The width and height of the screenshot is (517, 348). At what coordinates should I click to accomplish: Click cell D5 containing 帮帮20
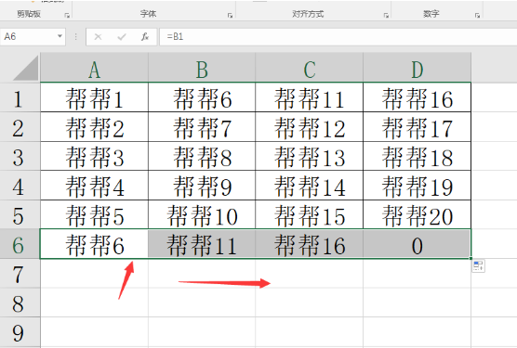418,214
